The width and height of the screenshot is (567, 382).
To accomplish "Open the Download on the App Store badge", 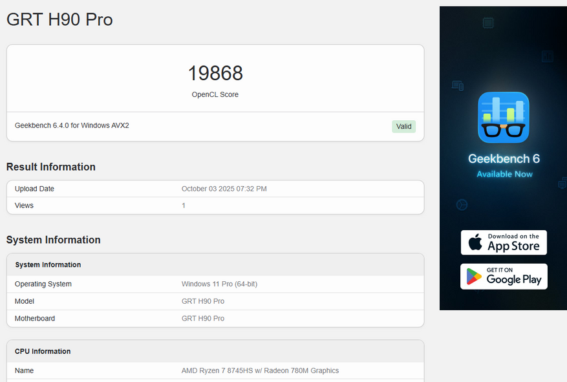I will click(x=504, y=242).
